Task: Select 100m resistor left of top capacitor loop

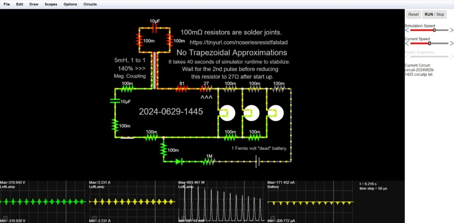Action: [139, 41]
